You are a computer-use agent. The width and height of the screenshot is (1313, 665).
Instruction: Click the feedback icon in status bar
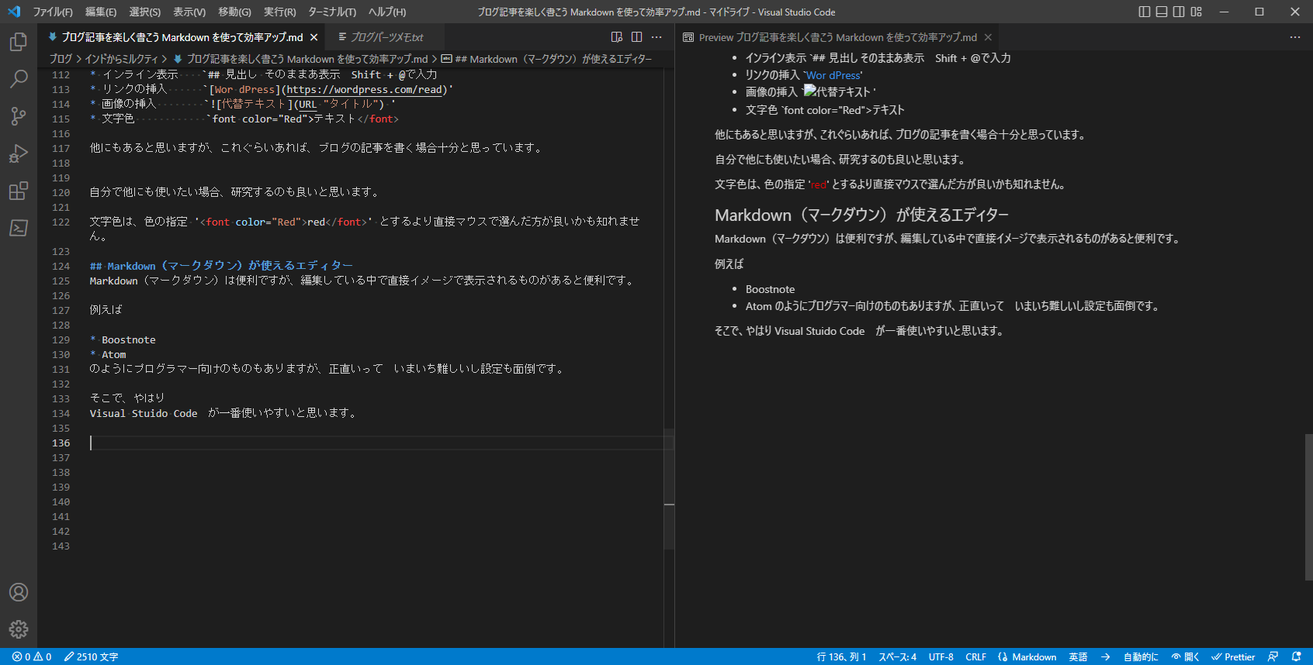tap(1273, 656)
